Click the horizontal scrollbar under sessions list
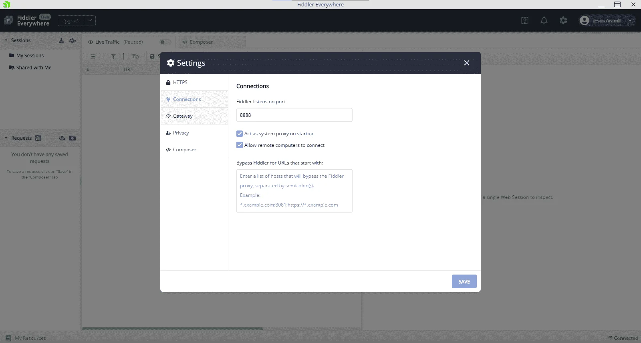 click(x=172, y=329)
